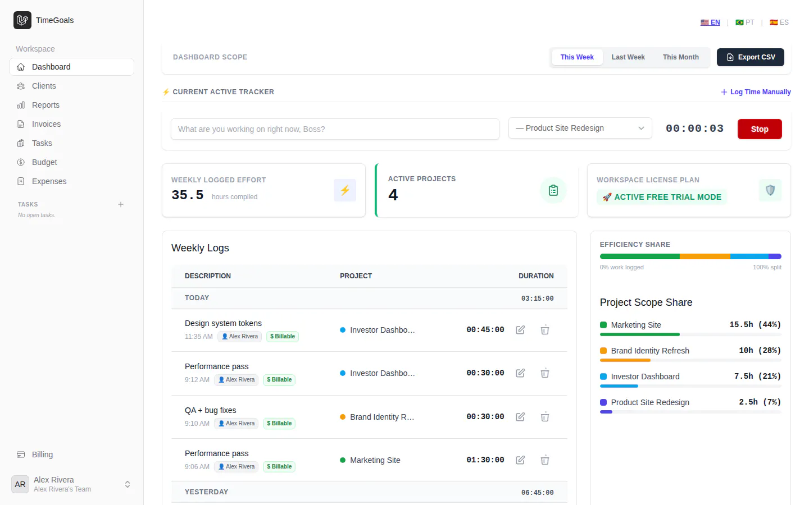The height and width of the screenshot is (505, 809).
Task: Delete the 9:12 AM Performance pass entry
Action: coord(545,373)
